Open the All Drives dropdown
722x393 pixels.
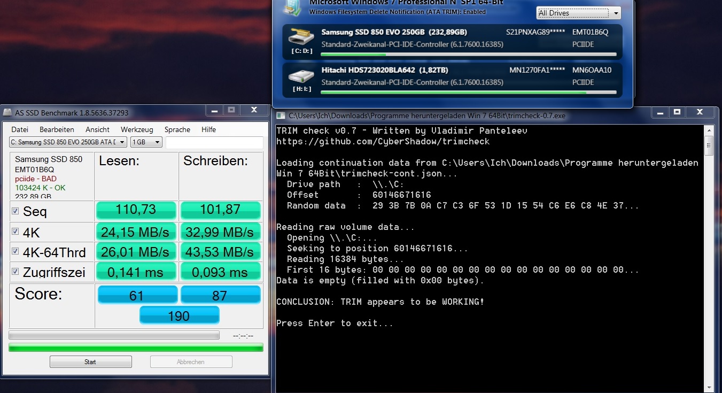(x=578, y=13)
